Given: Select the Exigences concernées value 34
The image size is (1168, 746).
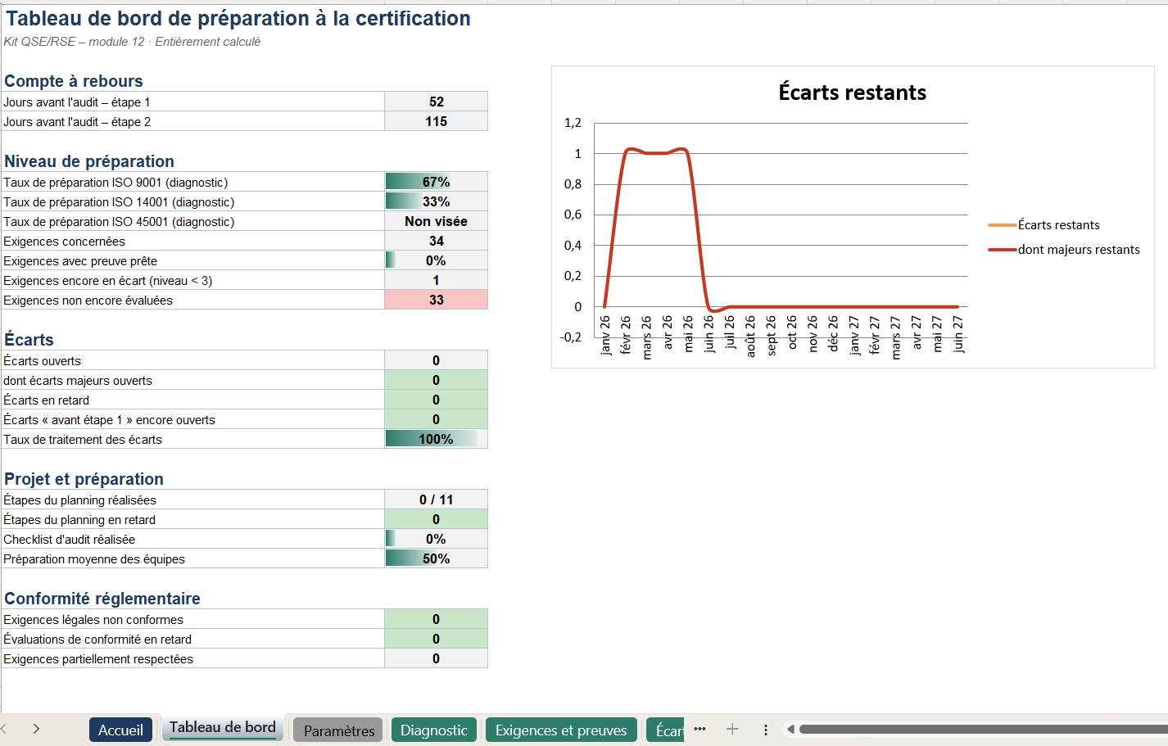Looking at the screenshot, I should coord(436,241).
